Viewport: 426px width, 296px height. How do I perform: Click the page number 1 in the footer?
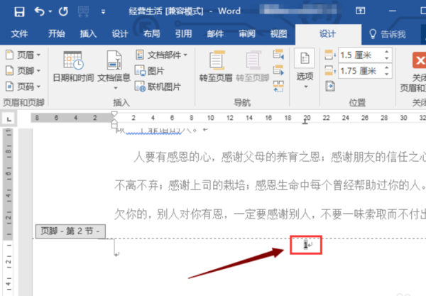tap(305, 245)
